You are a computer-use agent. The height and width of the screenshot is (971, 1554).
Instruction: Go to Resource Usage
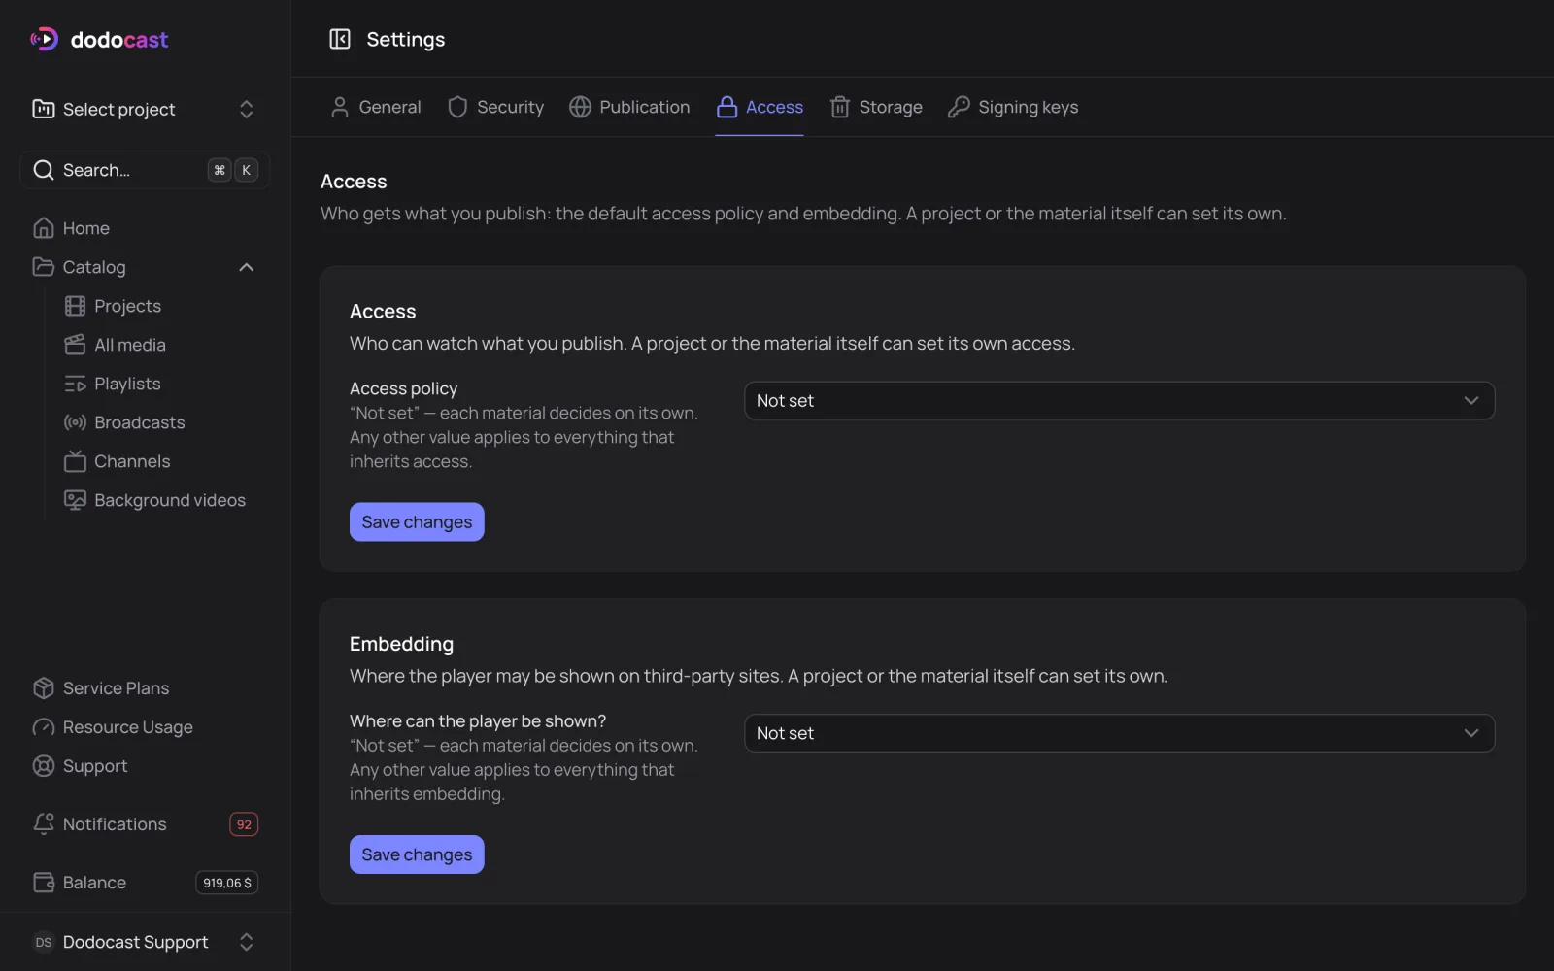pos(127,727)
